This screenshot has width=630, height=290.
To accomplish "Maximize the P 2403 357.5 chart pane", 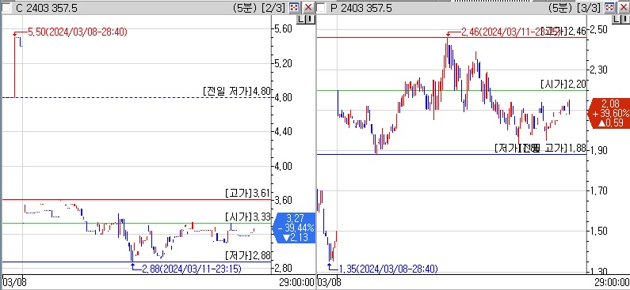I will click(x=609, y=8).
